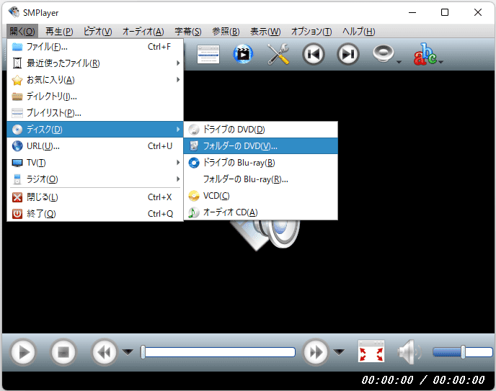Screen dimensions: 496x391
Task: Click the fast forward button
Action: [x=315, y=352]
